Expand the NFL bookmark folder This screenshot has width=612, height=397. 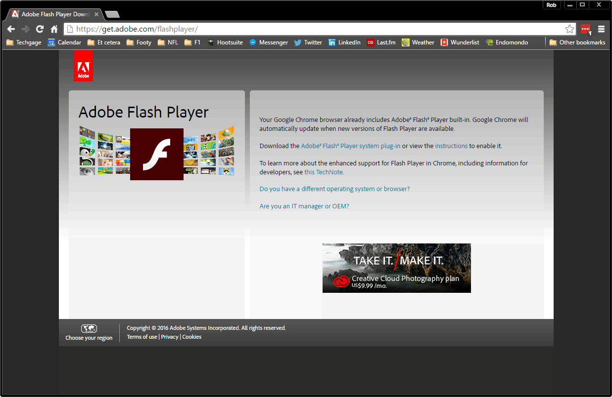point(168,42)
